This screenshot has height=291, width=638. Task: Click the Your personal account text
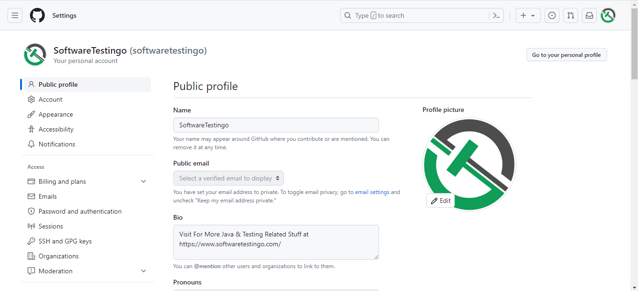point(86,61)
